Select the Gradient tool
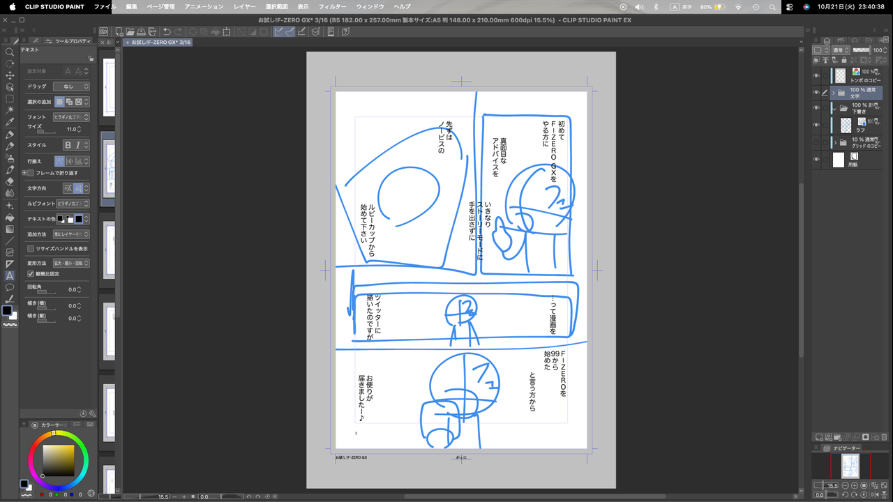The width and height of the screenshot is (893, 502). point(10,229)
